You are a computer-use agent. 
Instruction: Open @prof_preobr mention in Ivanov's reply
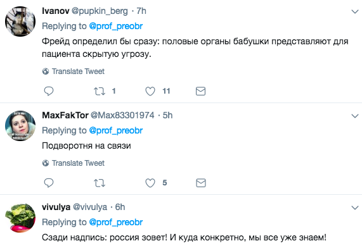(115, 27)
